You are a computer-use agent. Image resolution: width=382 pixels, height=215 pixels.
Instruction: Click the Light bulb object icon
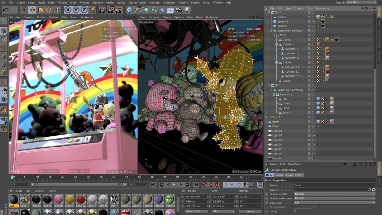[187, 10]
